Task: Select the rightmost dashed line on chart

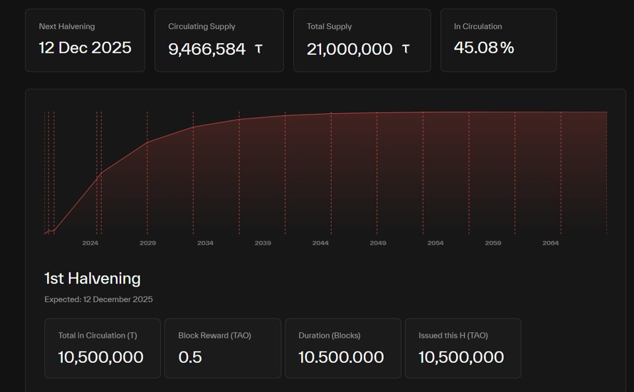Action: [x=606, y=172]
